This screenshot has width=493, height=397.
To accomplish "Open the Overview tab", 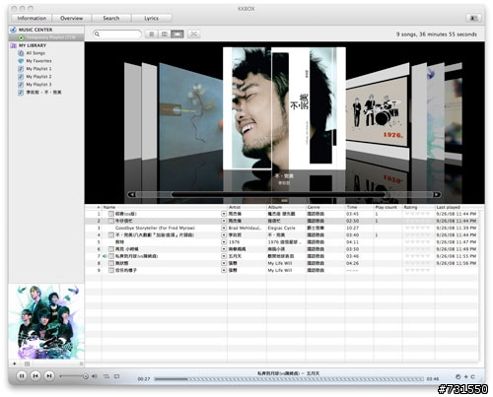I will [71, 18].
